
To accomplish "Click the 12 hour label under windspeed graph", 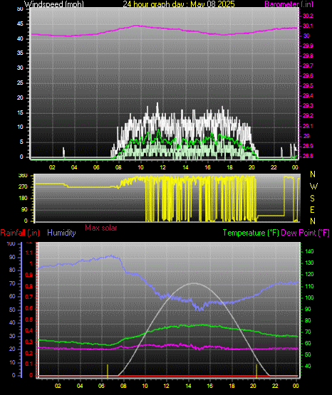I will click(163, 167).
